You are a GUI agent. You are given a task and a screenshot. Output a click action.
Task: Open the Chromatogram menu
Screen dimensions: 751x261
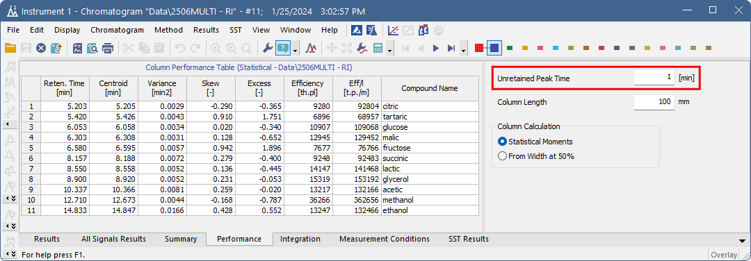pyautogui.click(x=118, y=30)
